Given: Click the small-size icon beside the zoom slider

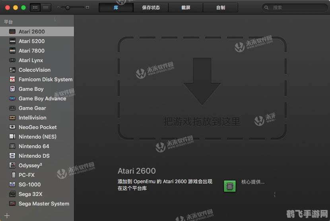Looking at the screenshot, I should click(x=58, y=8).
